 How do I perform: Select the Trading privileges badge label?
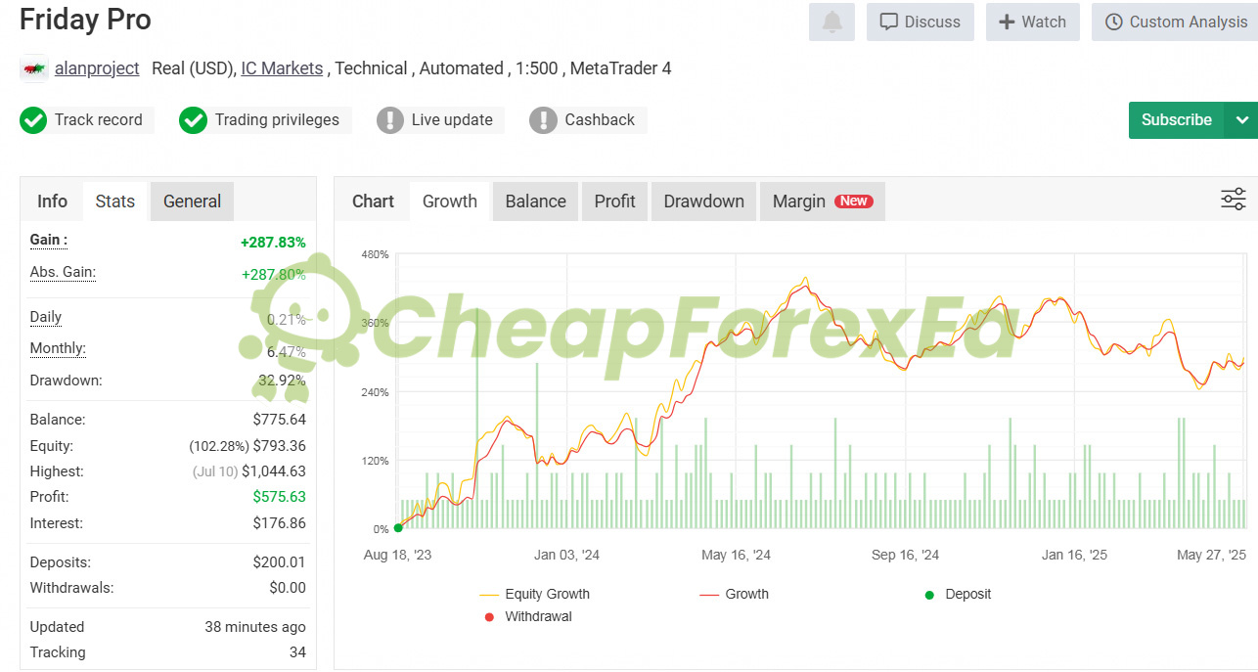277,120
